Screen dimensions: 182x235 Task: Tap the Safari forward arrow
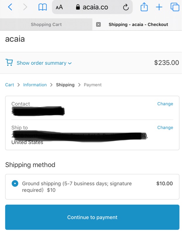coord(25,7)
